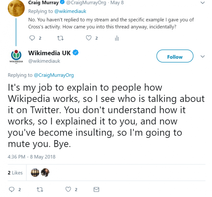The image size is (212, 197).
Task: Send Wikimedia UK tweet via direct message envelope
Action: 96,189
